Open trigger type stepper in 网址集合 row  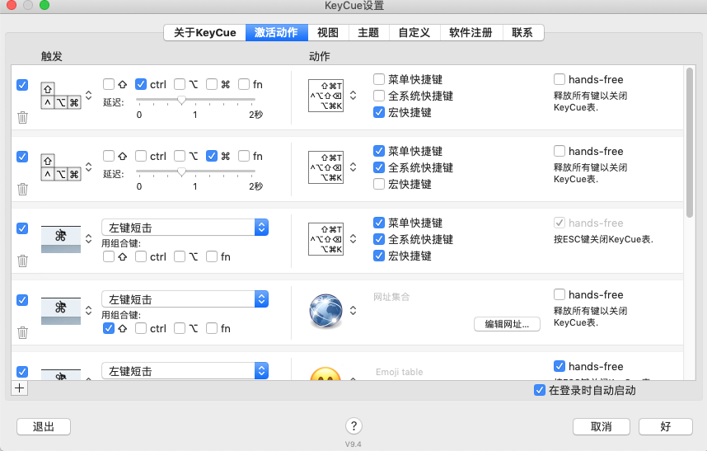point(89,310)
